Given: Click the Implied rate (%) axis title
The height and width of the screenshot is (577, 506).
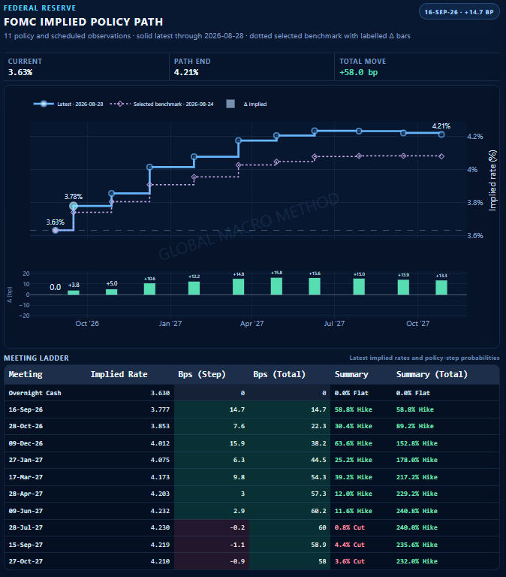Looking at the screenshot, I should [492, 180].
